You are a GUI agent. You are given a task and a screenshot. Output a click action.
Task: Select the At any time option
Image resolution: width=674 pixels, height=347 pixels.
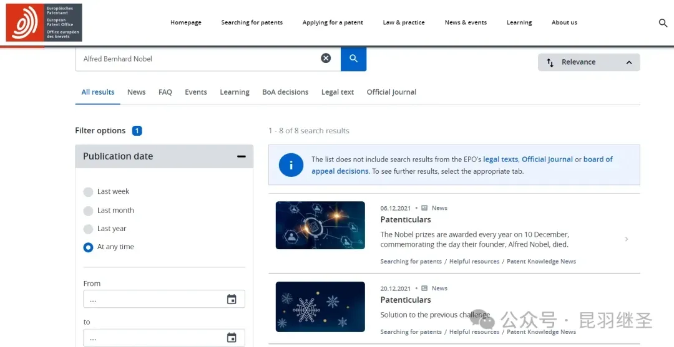pyautogui.click(x=89, y=247)
